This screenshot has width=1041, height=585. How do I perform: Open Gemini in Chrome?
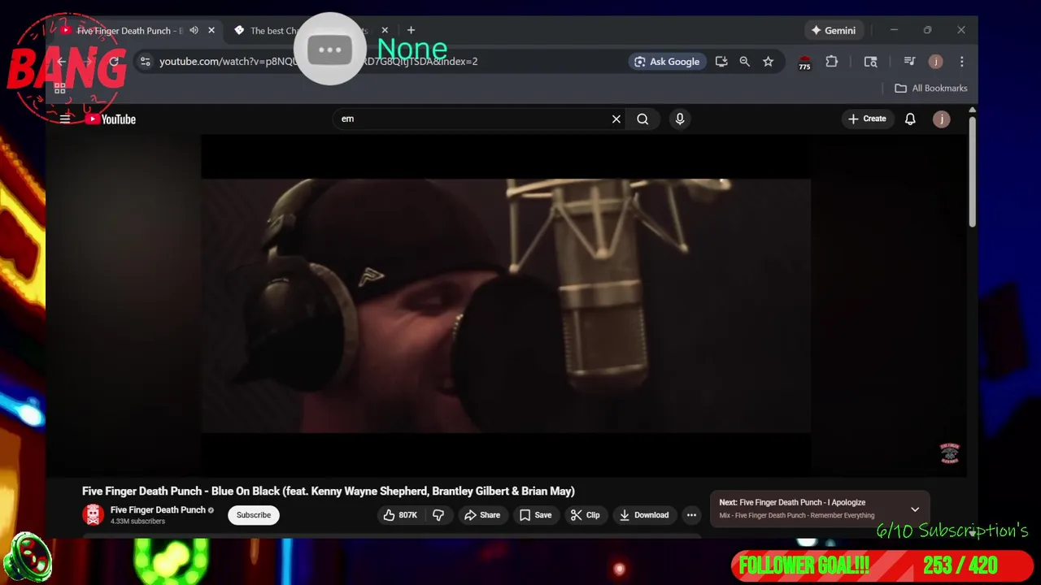tap(833, 31)
